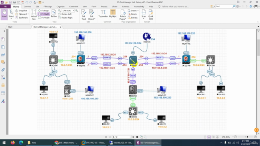The width and height of the screenshot is (260, 146).
Task: Collapse the ribbon with the chevron
Action: click(x=258, y=22)
